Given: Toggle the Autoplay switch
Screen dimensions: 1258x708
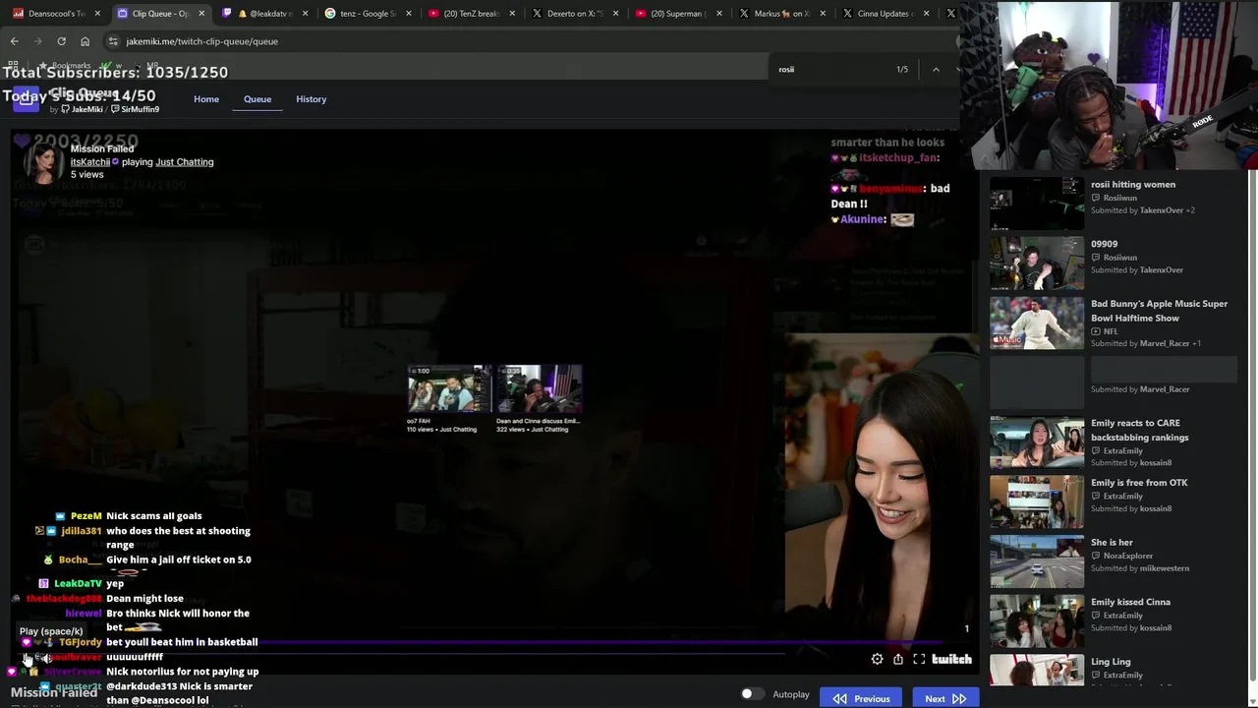Looking at the screenshot, I should coord(752,694).
